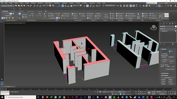Click the object name field in Modify panel

point(167,26)
